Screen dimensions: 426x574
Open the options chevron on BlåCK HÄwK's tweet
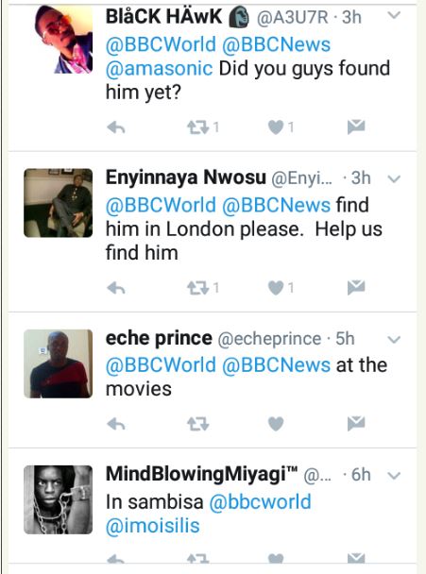click(x=394, y=15)
